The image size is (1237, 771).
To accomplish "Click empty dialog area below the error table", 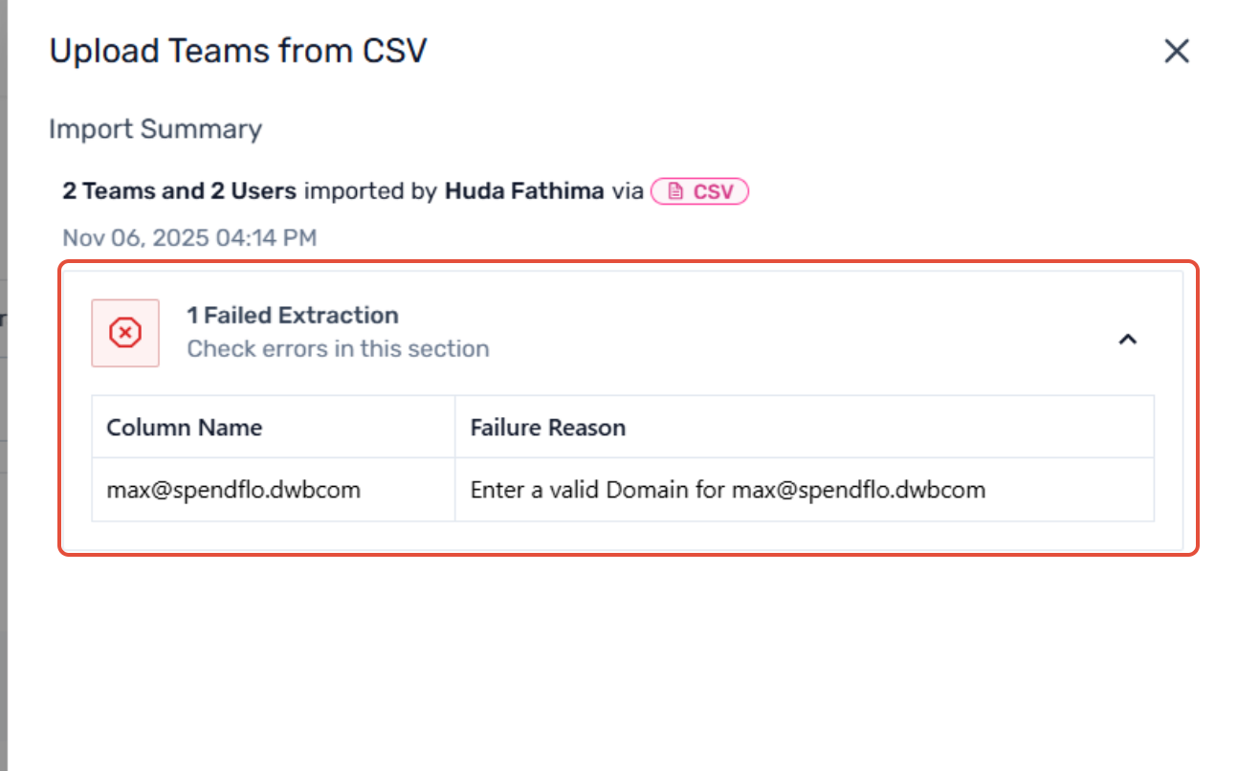I will tap(622, 660).
